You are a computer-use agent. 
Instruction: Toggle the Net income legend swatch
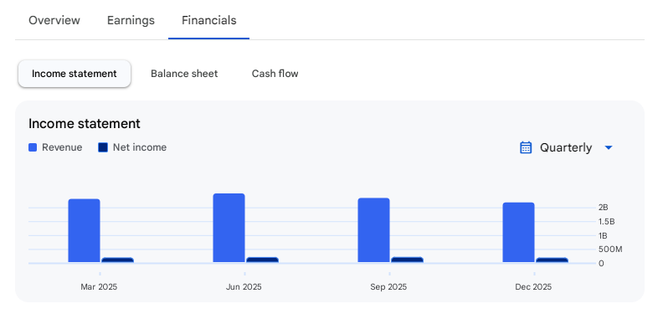pos(103,147)
